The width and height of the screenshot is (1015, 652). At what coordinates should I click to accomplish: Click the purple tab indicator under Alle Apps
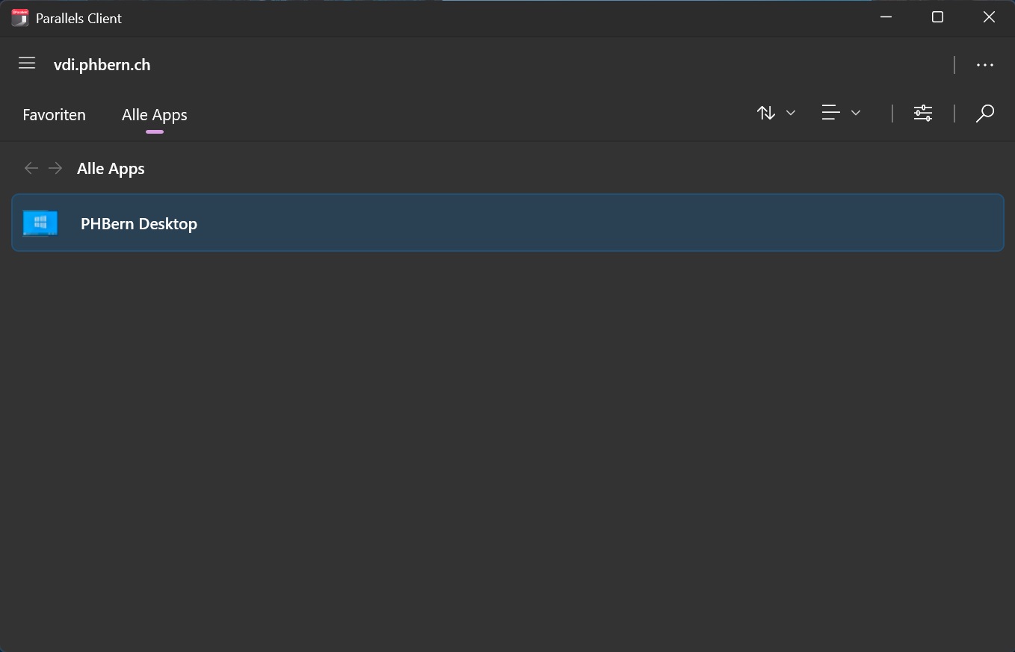point(155,131)
